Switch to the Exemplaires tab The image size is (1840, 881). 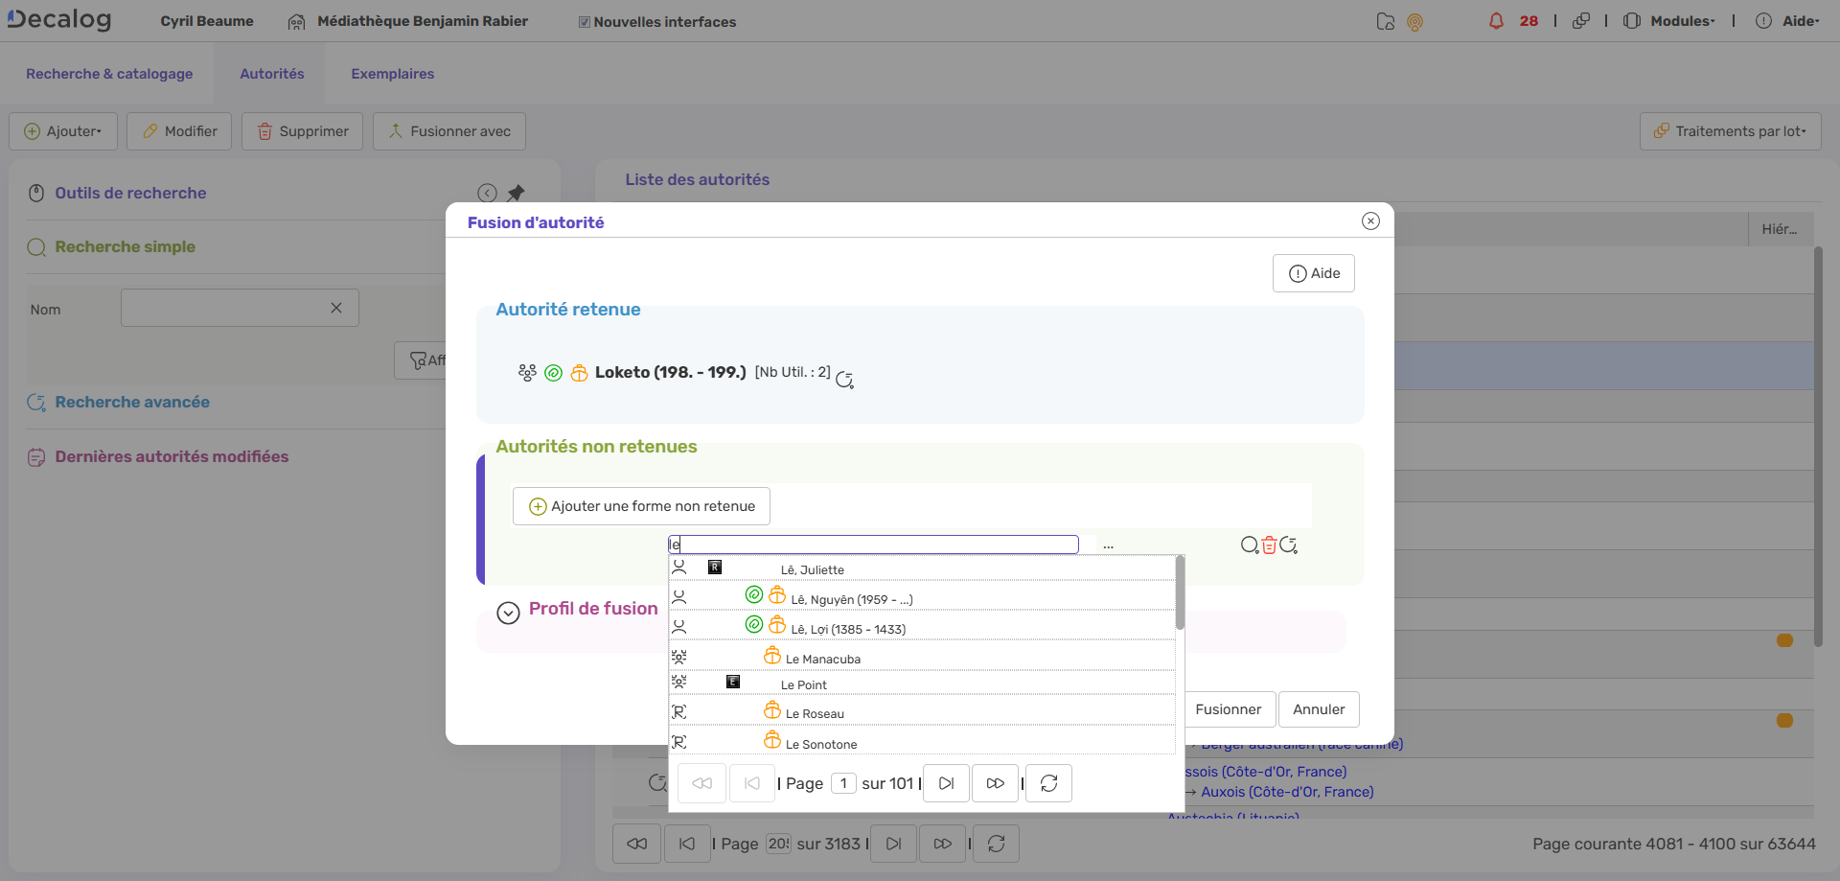[392, 74]
